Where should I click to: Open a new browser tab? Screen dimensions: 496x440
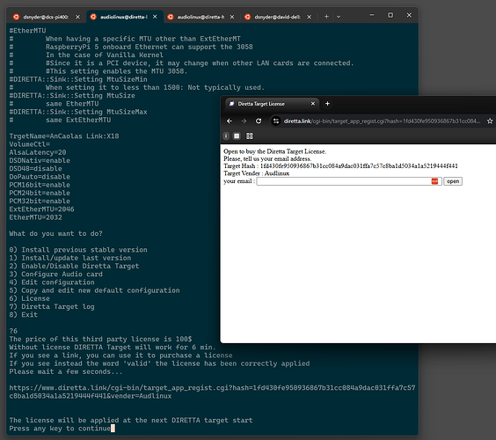tap(327, 104)
